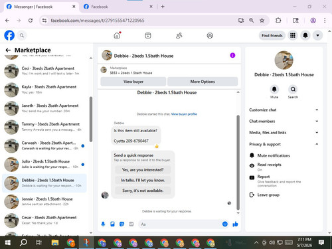Click the View buyer button

133,82
